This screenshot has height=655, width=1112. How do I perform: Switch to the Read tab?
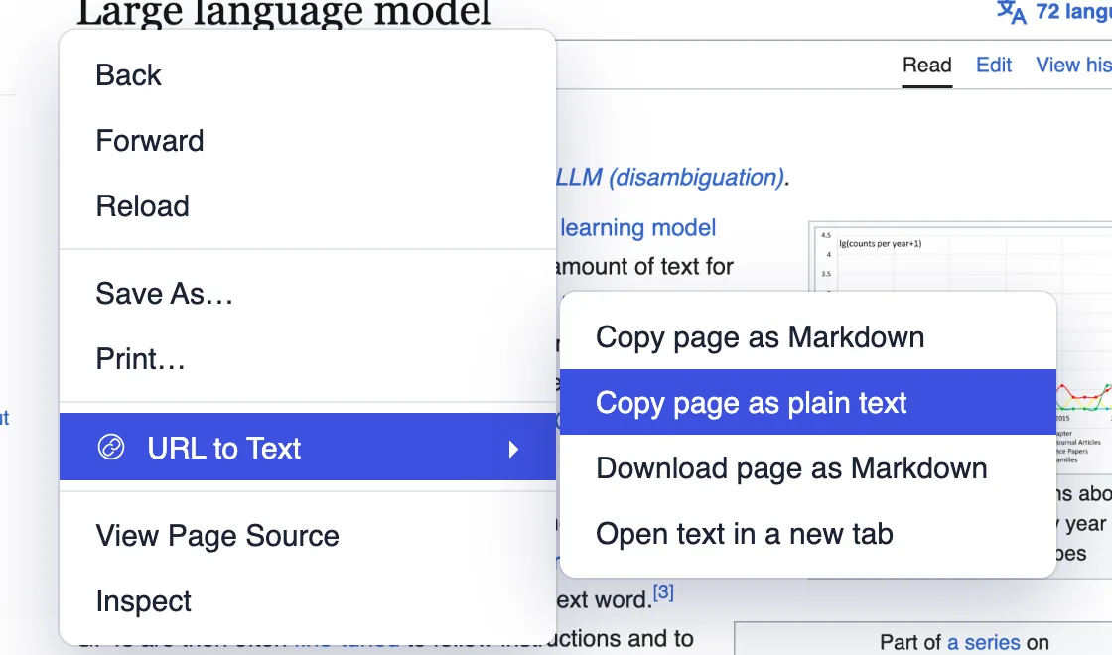tap(927, 65)
